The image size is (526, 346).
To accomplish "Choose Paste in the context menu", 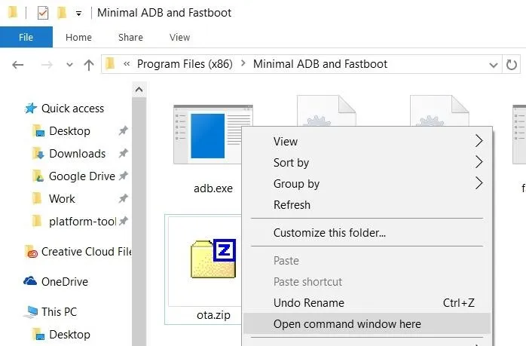I will point(367,260).
